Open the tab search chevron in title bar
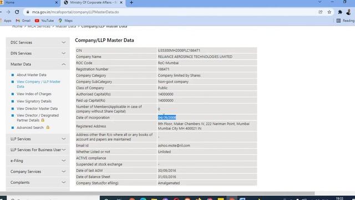 coord(319,2)
